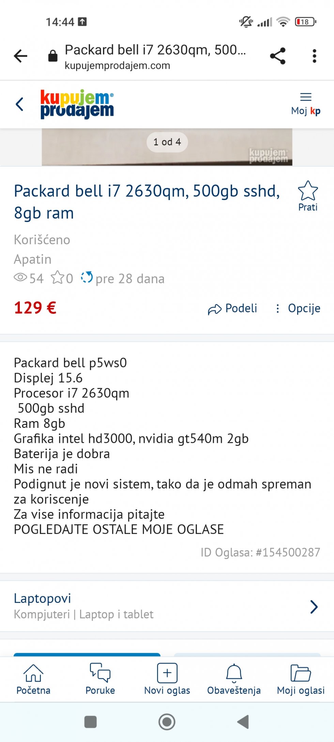Tap the browser back arrow
The image size is (334, 742).
pos(20,56)
